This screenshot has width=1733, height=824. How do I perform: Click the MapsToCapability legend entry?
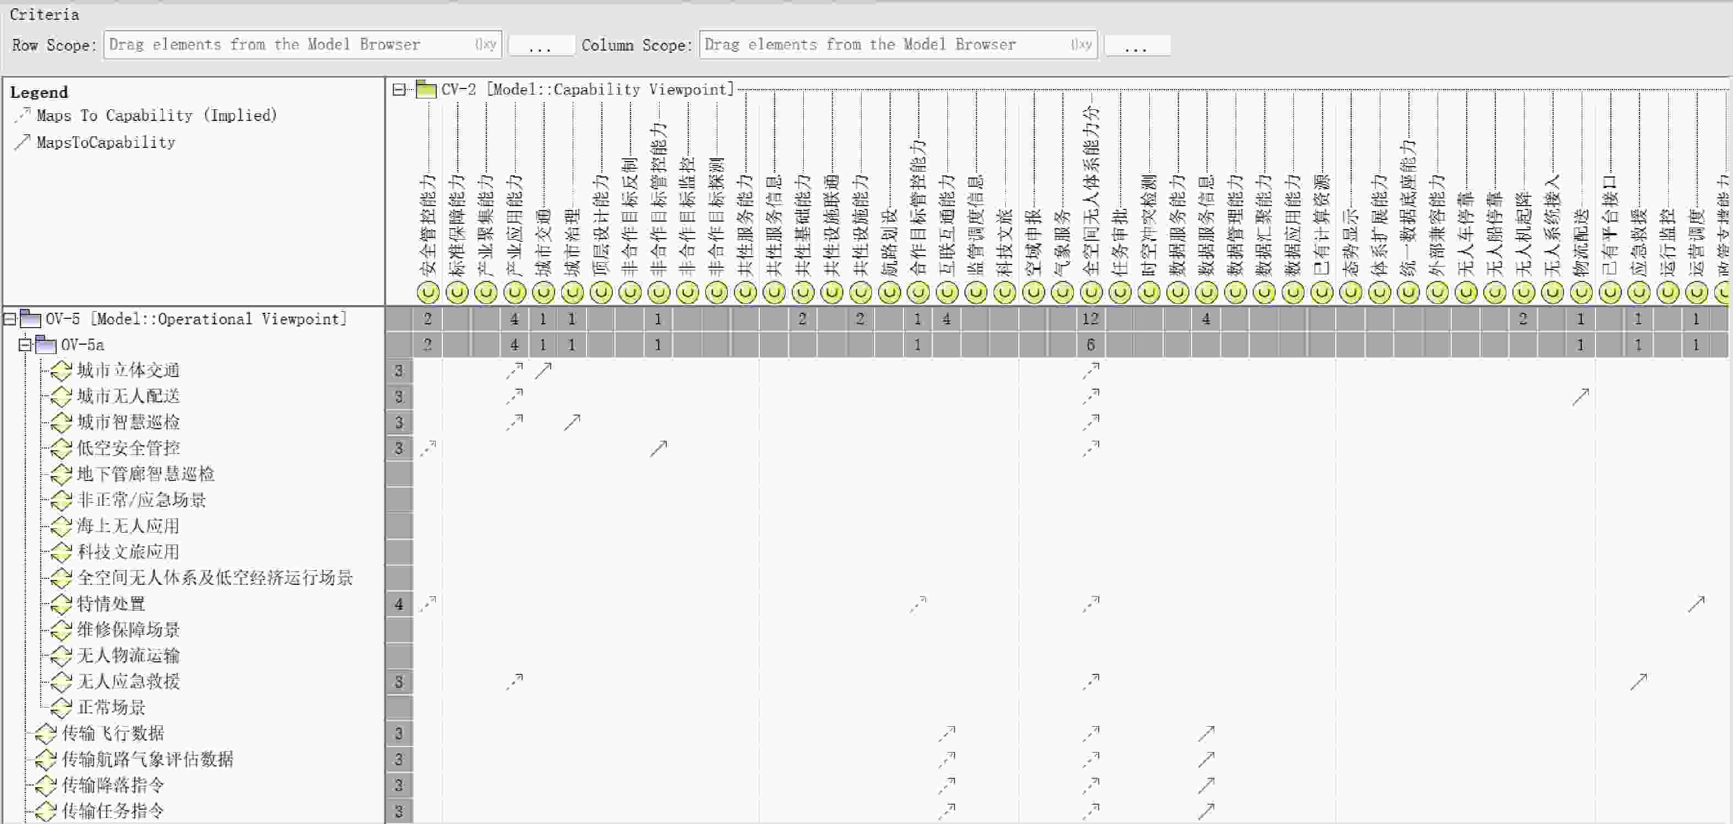coord(106,142)
